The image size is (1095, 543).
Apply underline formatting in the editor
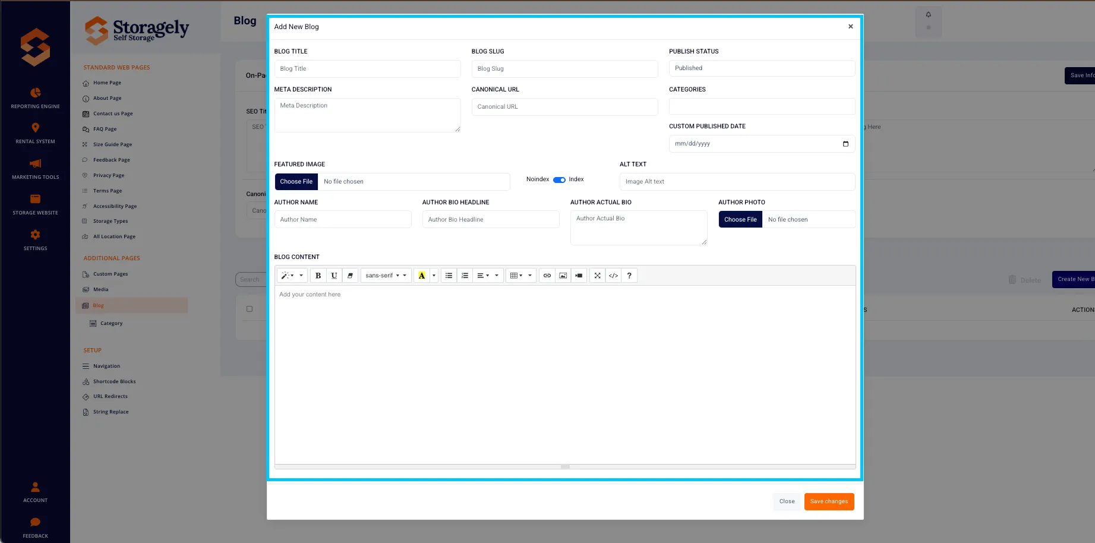point(334,276)
